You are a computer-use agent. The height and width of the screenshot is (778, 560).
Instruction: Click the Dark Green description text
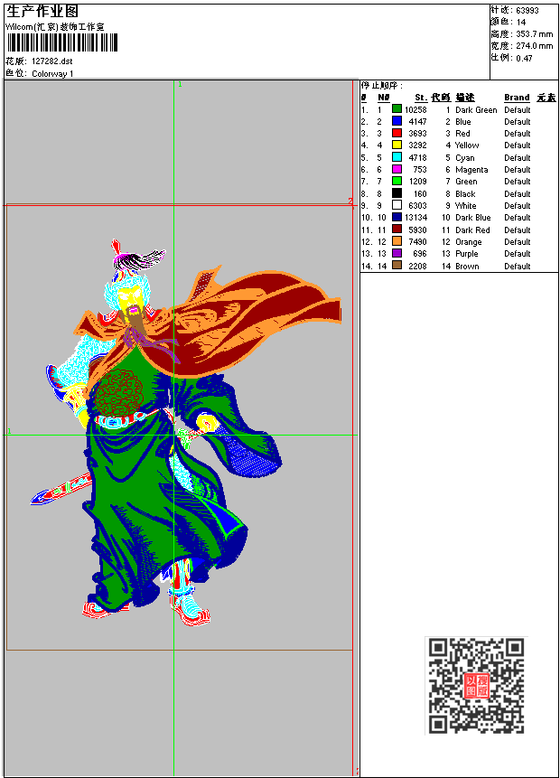coord(476,109)
